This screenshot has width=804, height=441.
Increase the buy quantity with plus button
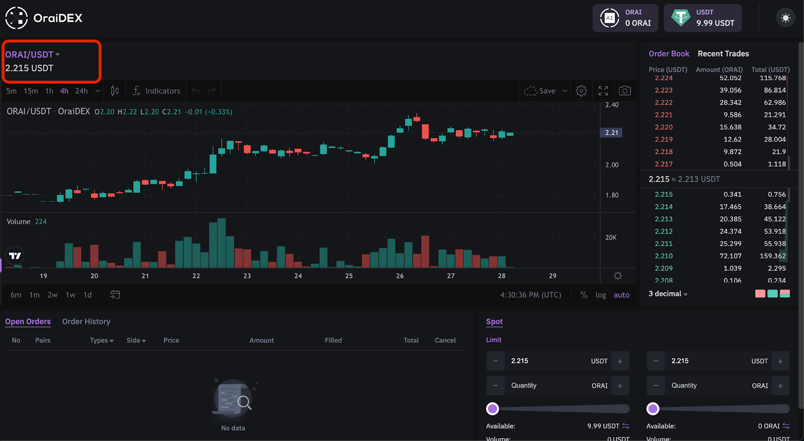point(620,386)
